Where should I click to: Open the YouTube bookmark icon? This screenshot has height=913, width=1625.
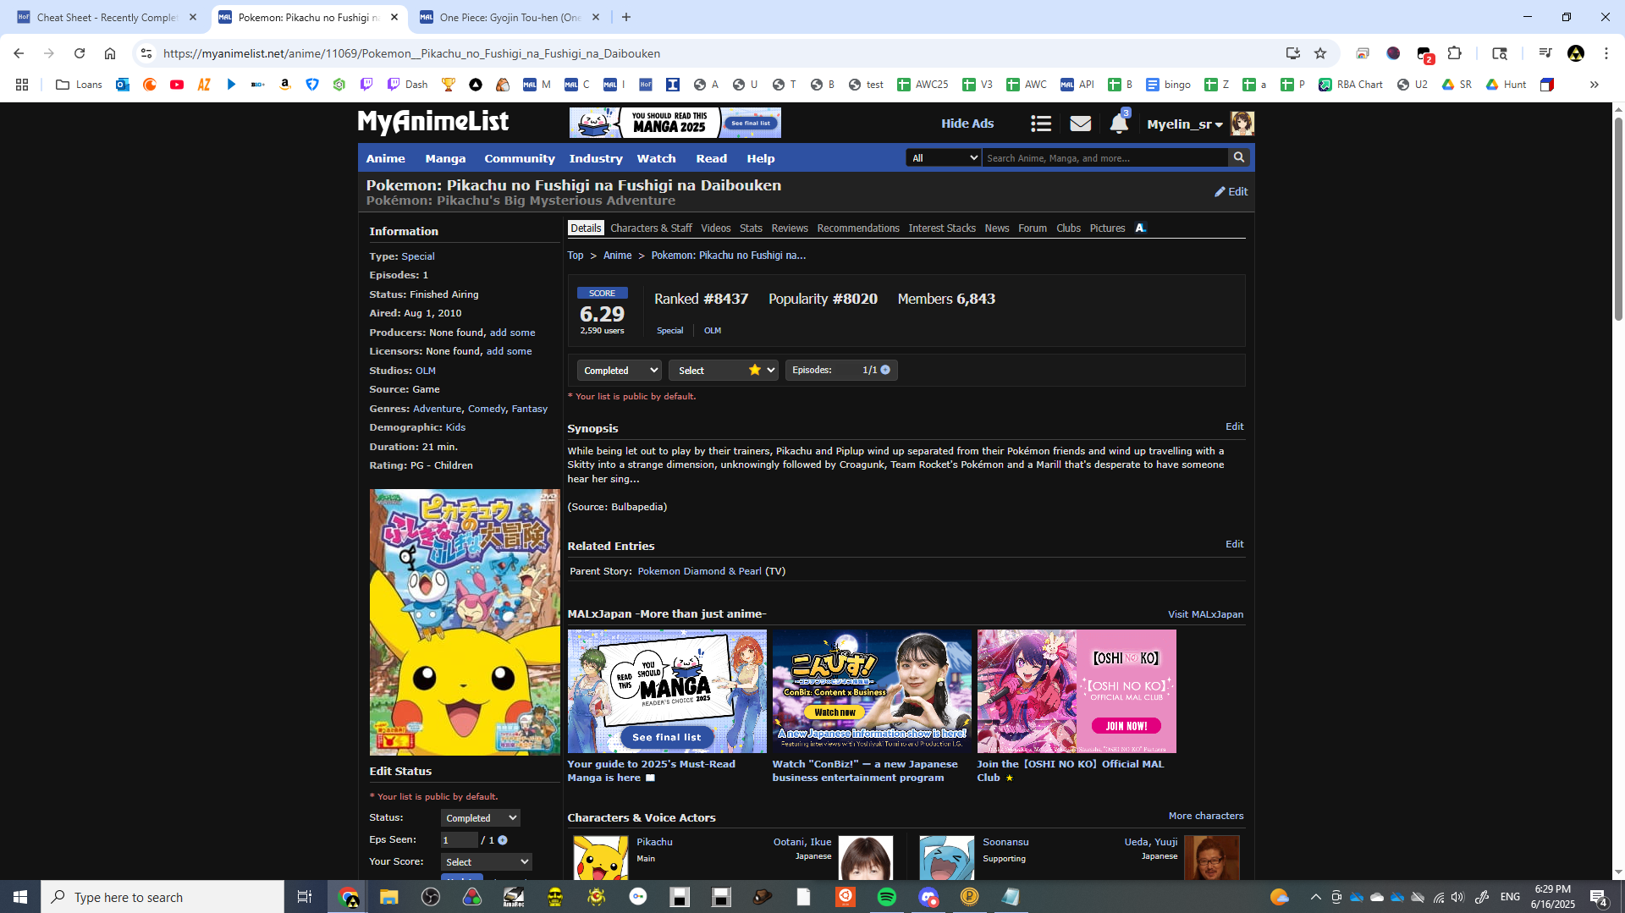[x=177, y=85]
